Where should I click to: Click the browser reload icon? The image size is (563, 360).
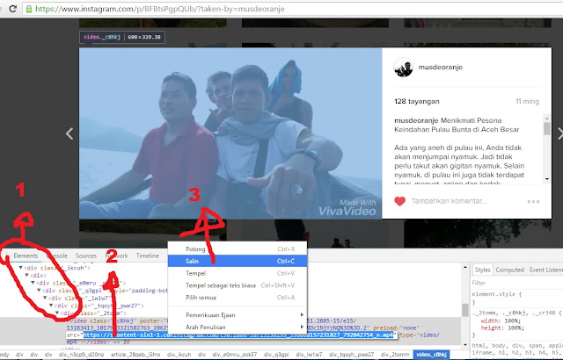(x=13, y=8)
